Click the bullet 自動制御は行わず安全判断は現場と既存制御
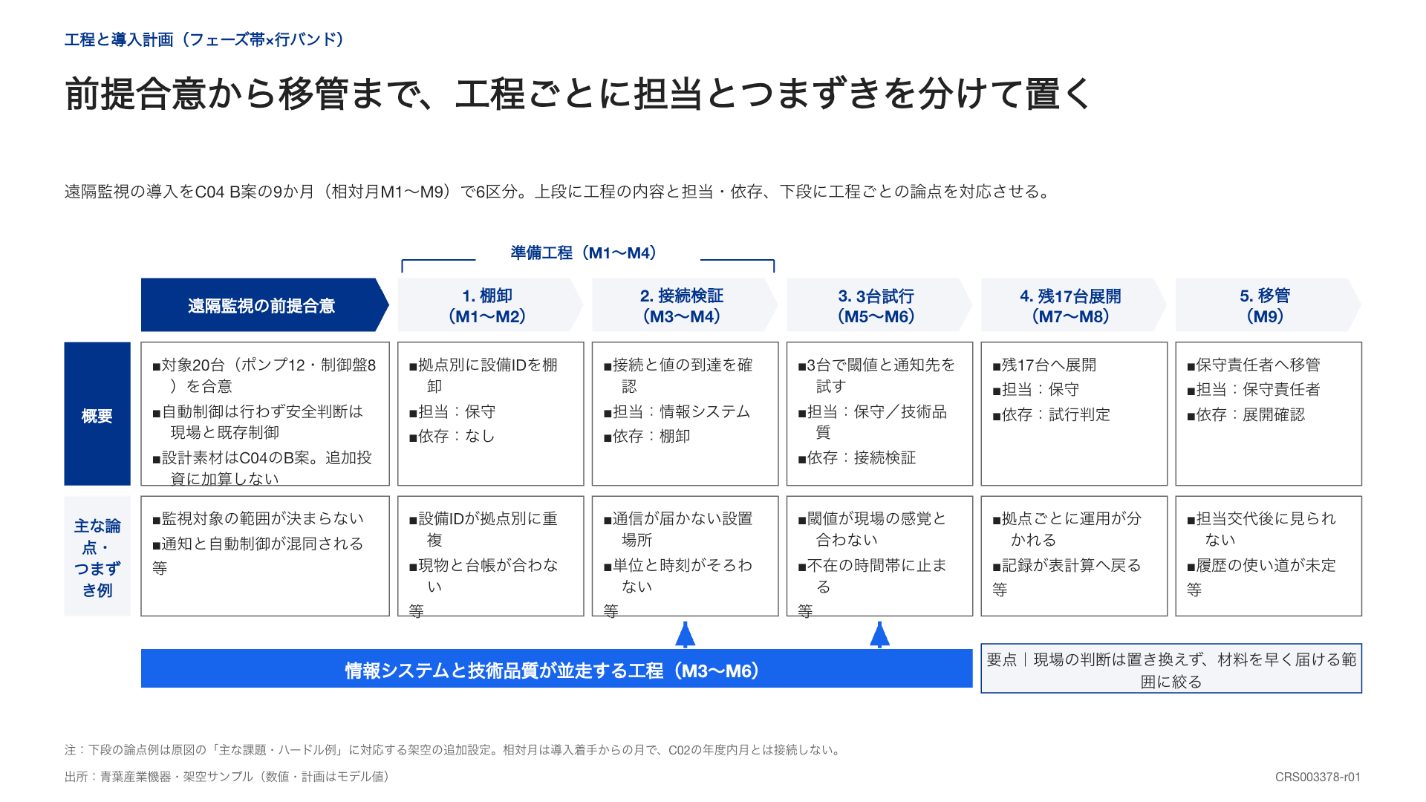The image size is (1426, 802). [258, 421]
